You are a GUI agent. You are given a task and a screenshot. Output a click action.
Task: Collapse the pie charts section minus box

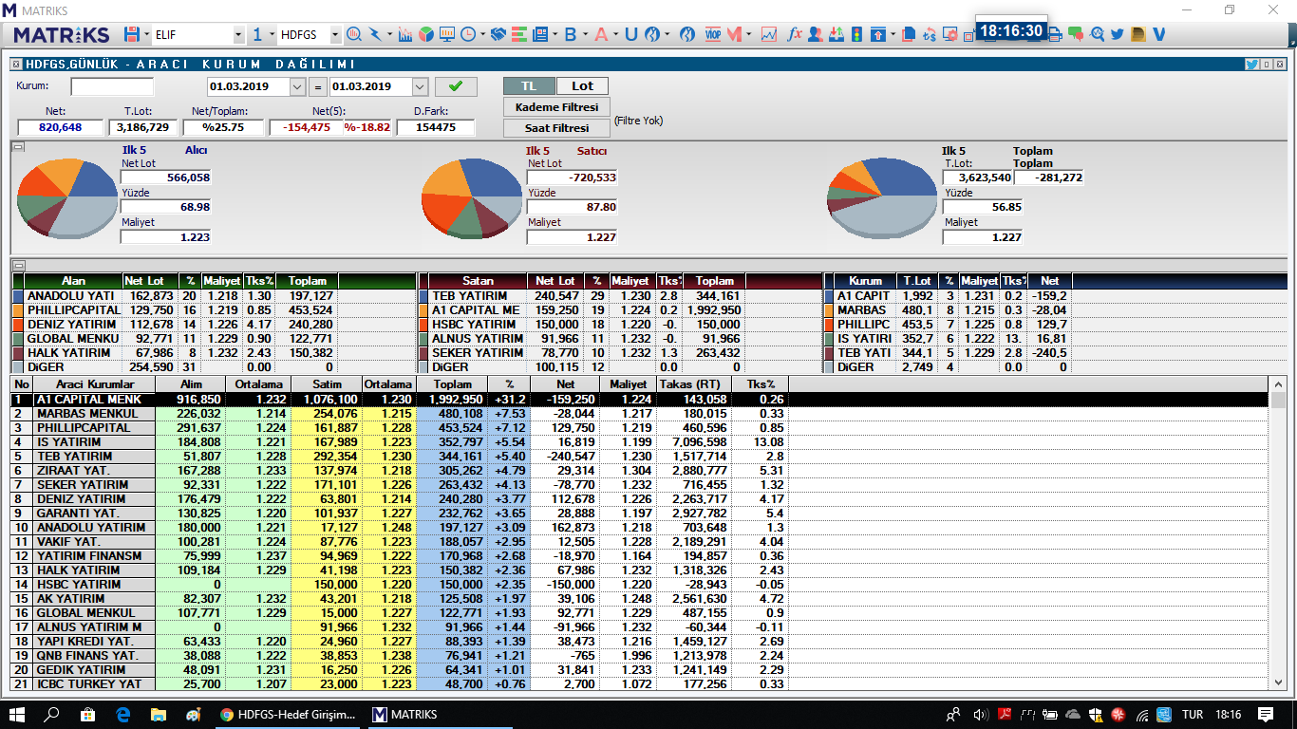pos(18,147)
